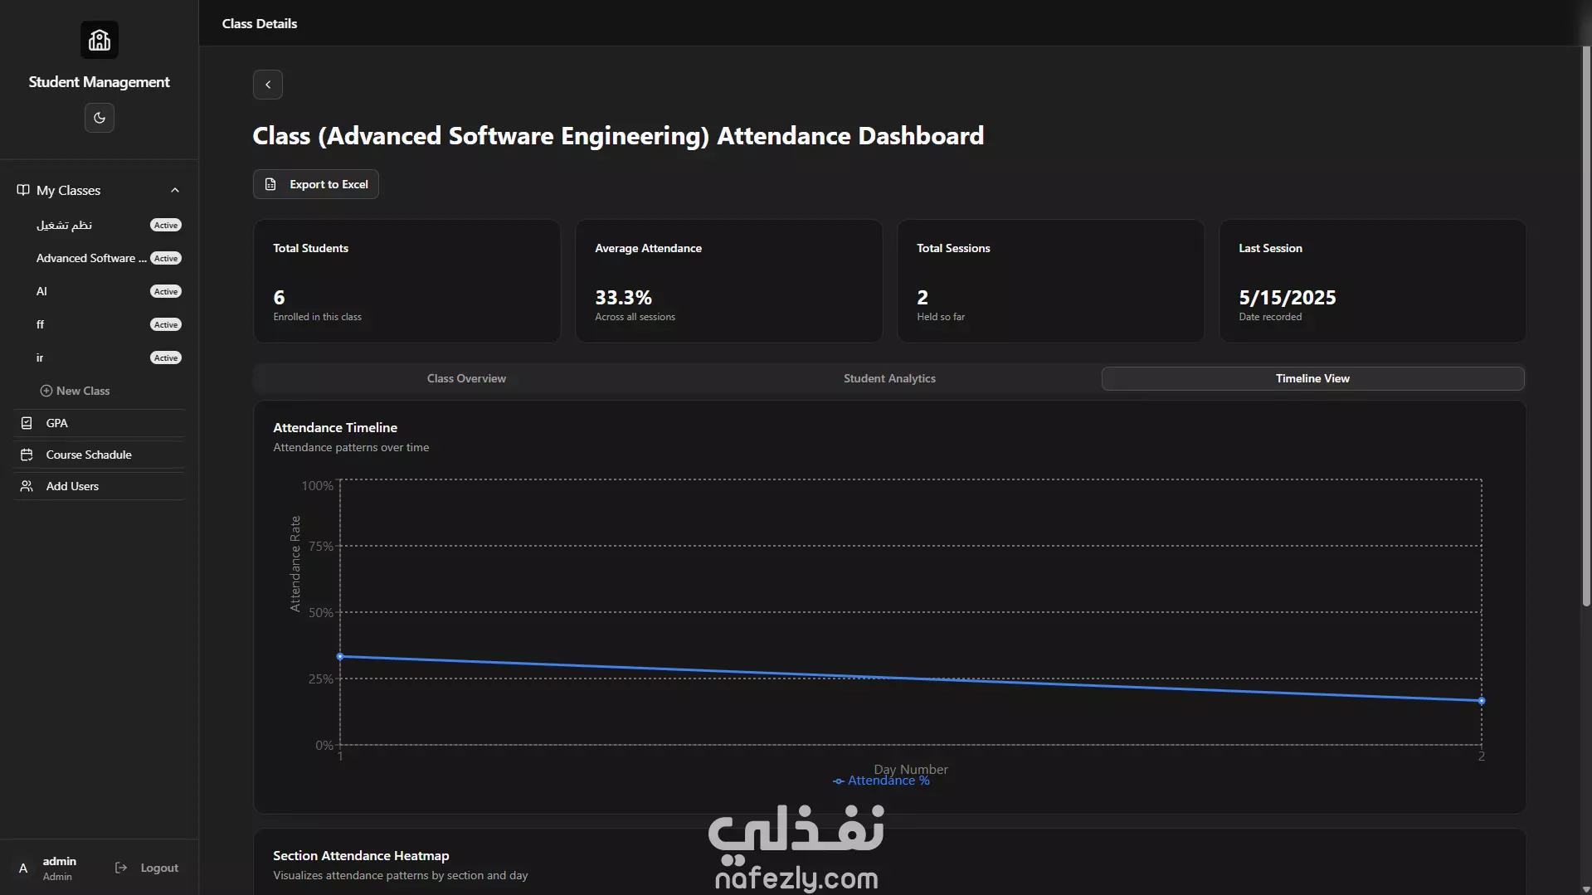Click Export to Excel button
The width and height of the screenshot is (1592, 895).
[x=316, y=184]
